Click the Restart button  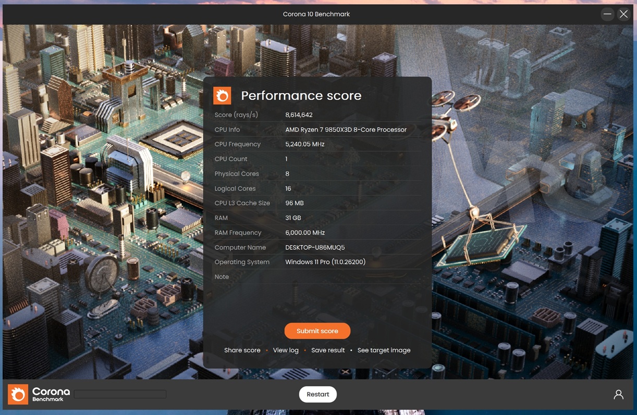pyautogui.click(x=317, y=394)
